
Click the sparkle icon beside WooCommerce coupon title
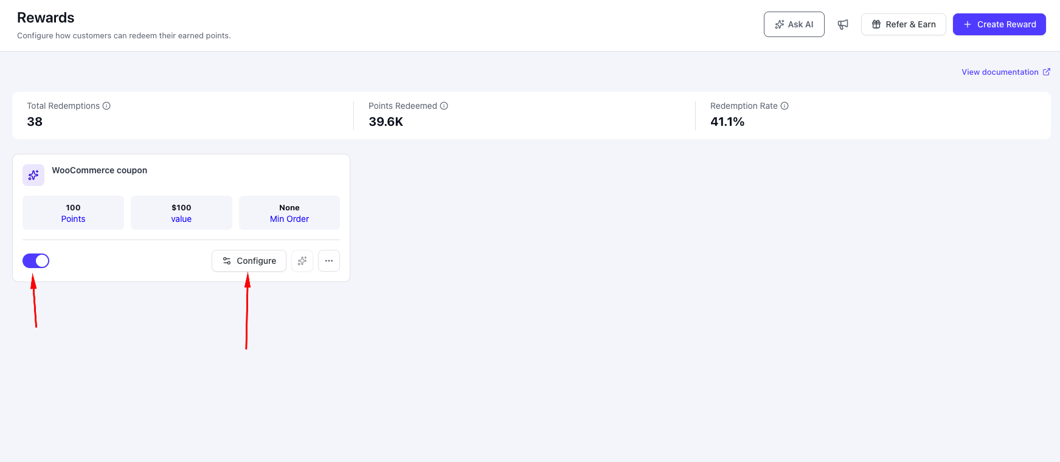[x=33, y=175]
